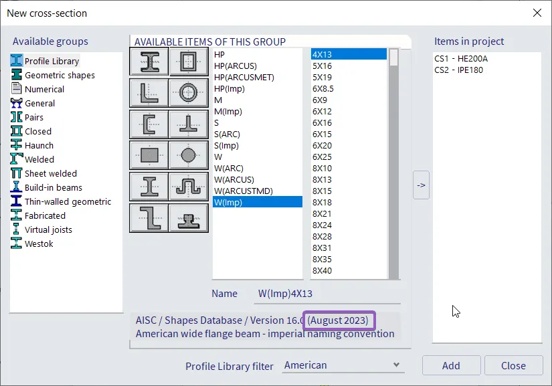The image size is (552, 386).
Task: Pick the Z-section profile icon
Action: point(149,217)
